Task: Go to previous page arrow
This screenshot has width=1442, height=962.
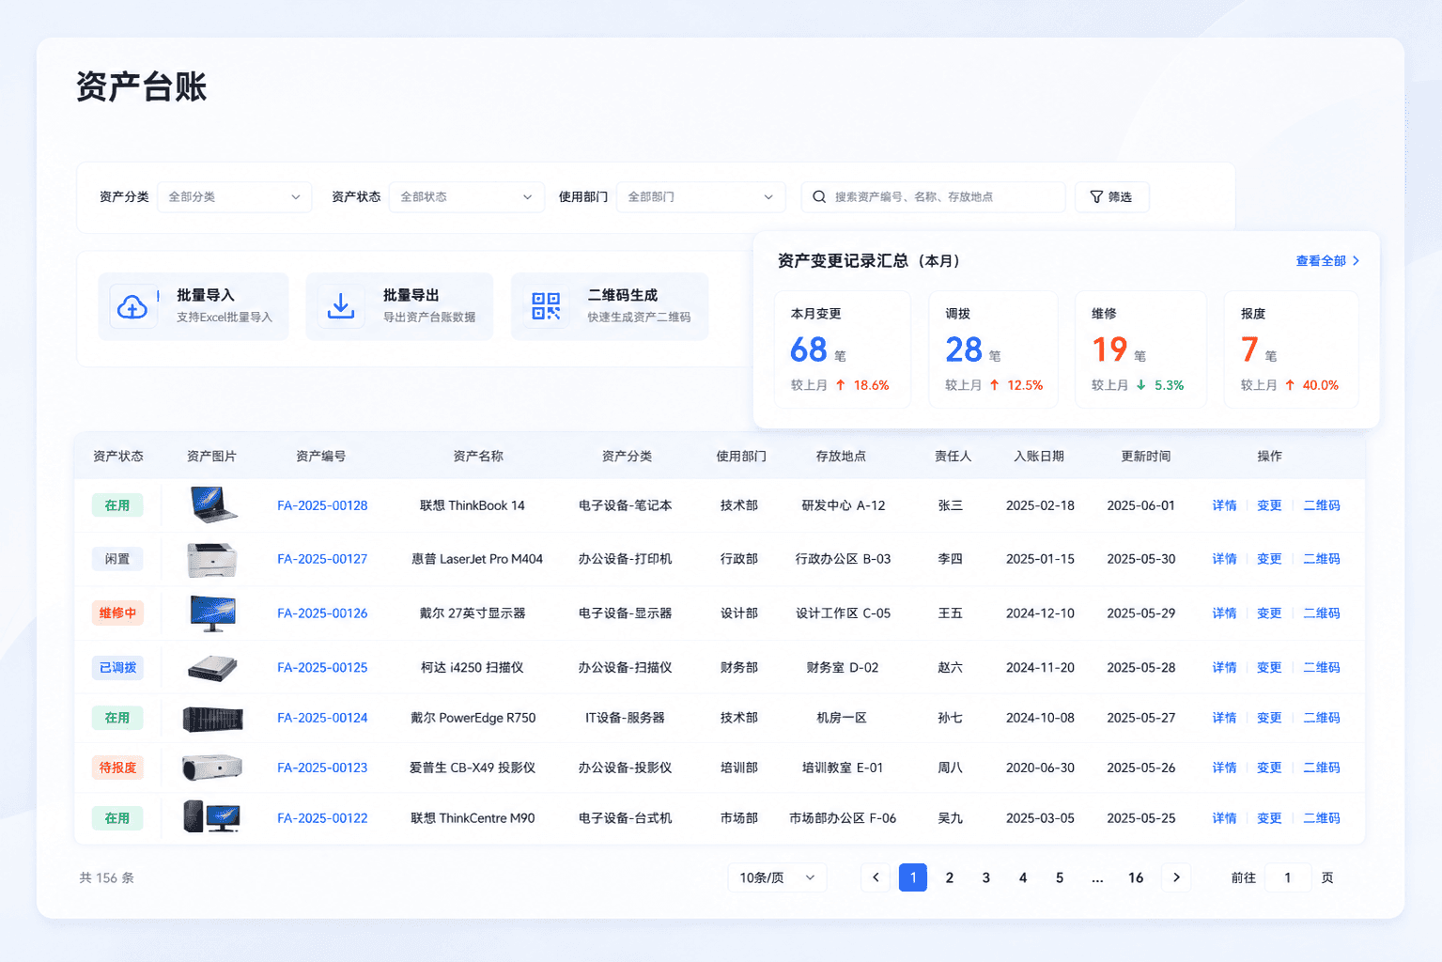Action: tap(876, 877)
